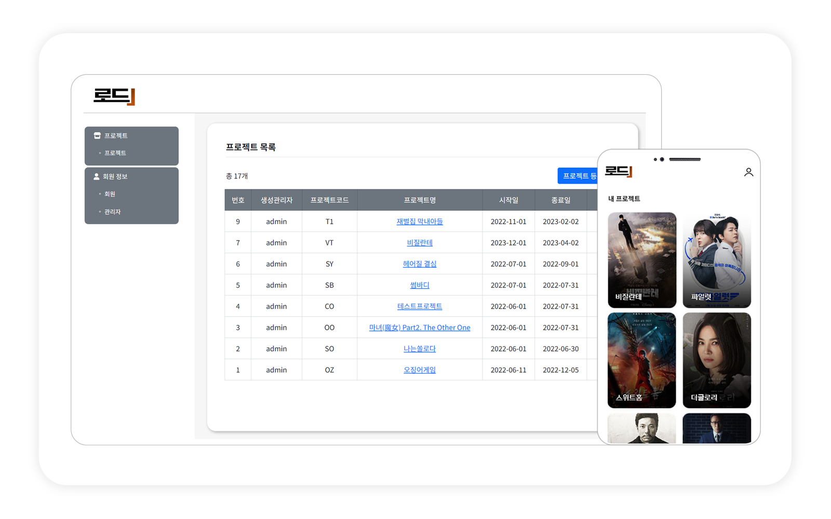Click project code SY cell
Viewport: 831px width, 519px height.
pos(329,264)
